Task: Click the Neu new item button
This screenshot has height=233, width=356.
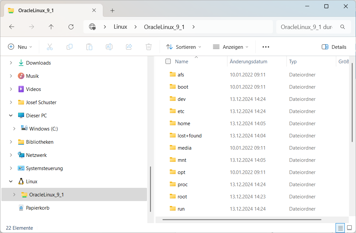Action: (x=20, y=47)
